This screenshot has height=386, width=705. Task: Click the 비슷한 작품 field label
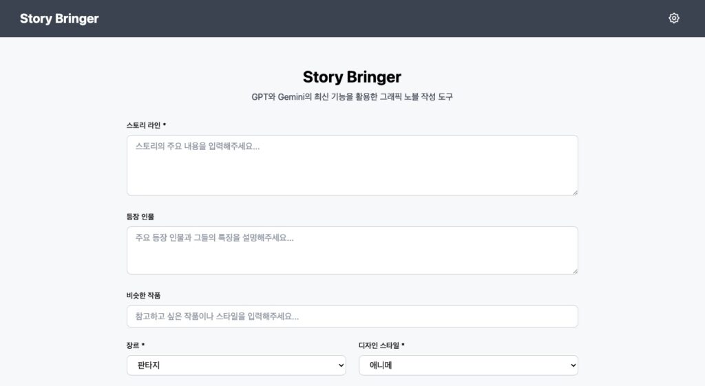143,295
